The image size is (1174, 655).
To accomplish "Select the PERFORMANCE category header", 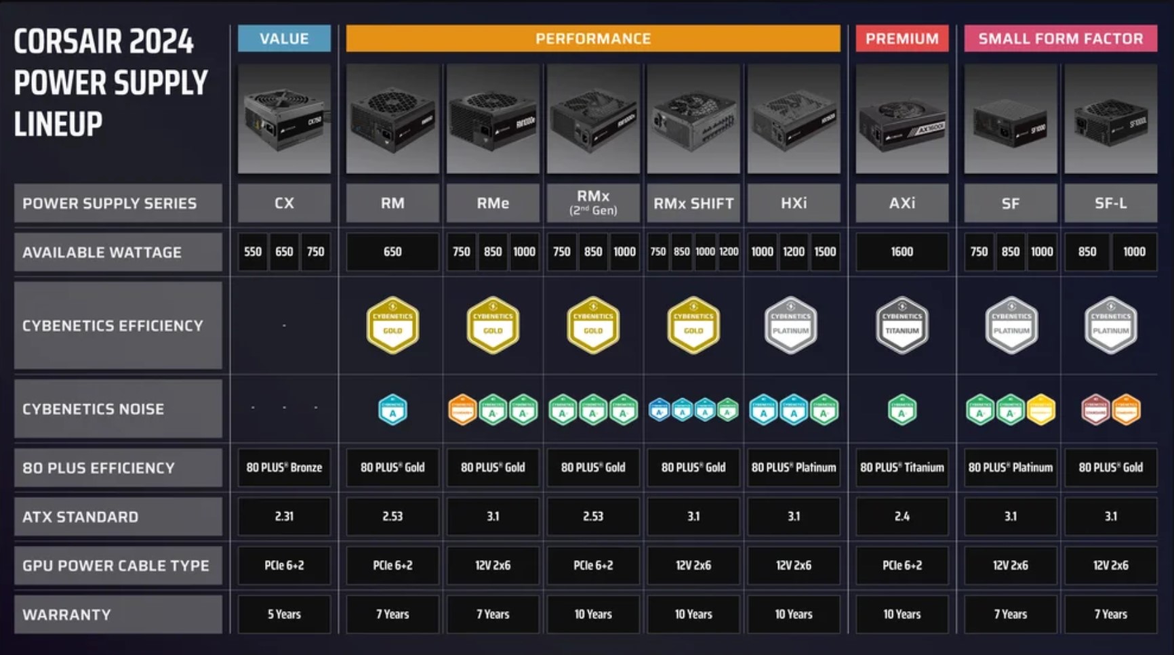I will 593,39.
